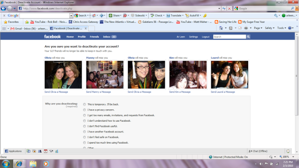The image size is (299, 168).
Task: Click the volume speaker icon in system tray
Action: [x=261, y=164]
